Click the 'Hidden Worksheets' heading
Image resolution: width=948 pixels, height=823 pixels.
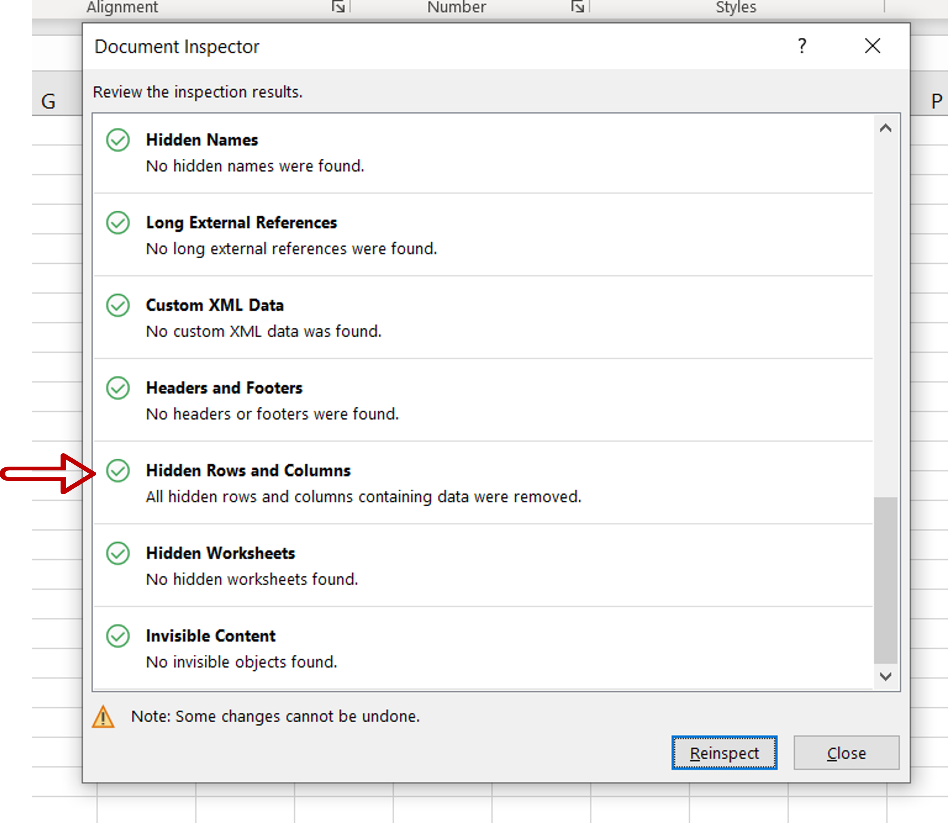click(x=220, y=553)
